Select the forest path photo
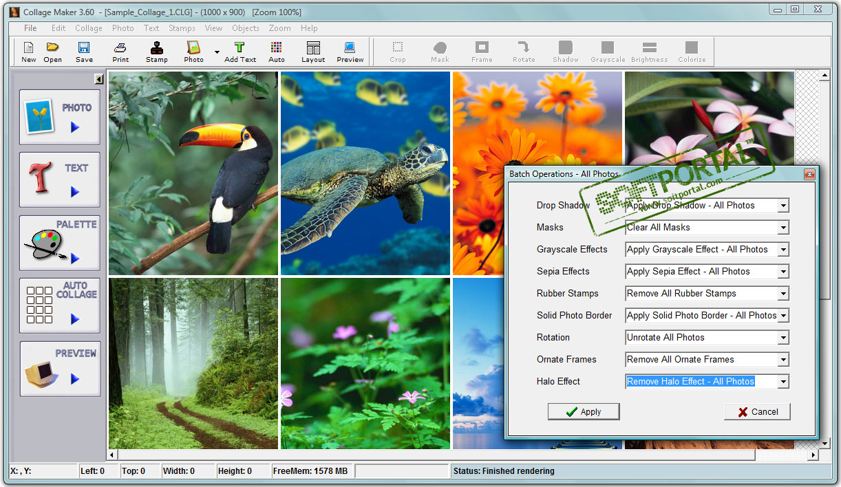The image size is (841, 487). pyautogui.click(x=193, y=363)
